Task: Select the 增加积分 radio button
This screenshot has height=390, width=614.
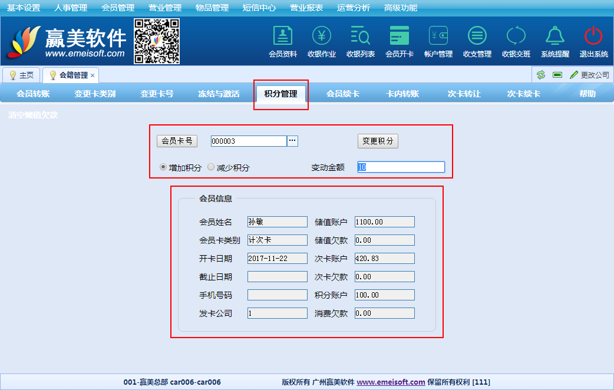Action: point(164,167)
